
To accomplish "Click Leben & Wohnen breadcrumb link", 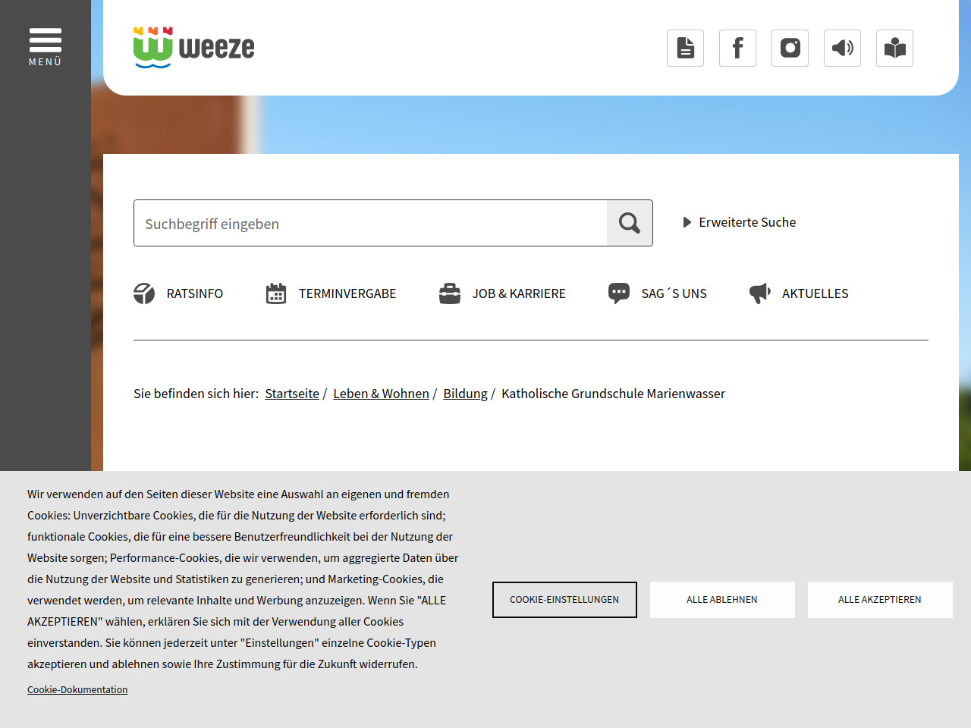I will (381, 394).
